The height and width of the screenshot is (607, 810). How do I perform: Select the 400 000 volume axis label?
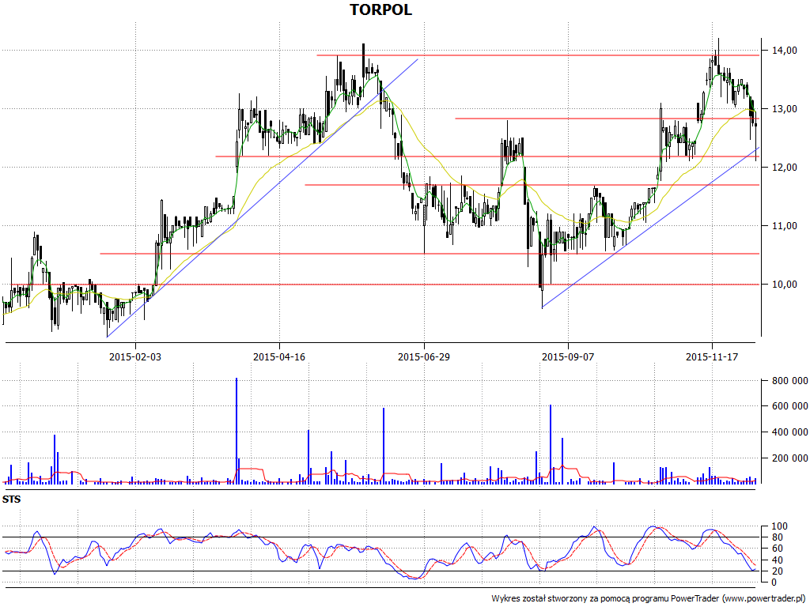point(790,432)
